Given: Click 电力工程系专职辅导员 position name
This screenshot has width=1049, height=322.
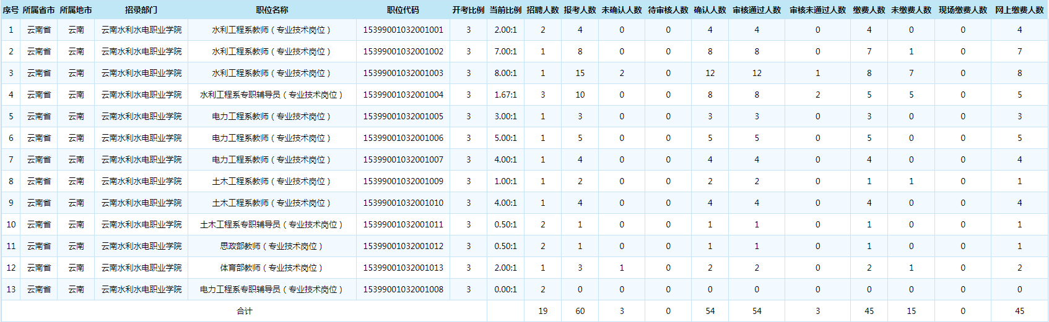Looking at the screenshot, I should click(272, 289).
